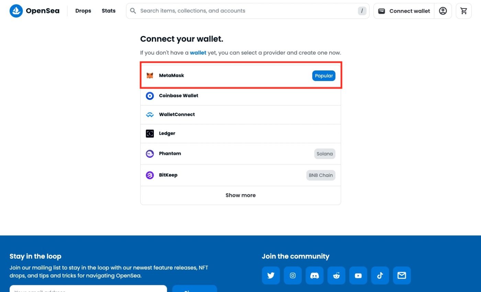Choose Phantom provider
Screen dimensions: 481x292
(x=240, y=154)
